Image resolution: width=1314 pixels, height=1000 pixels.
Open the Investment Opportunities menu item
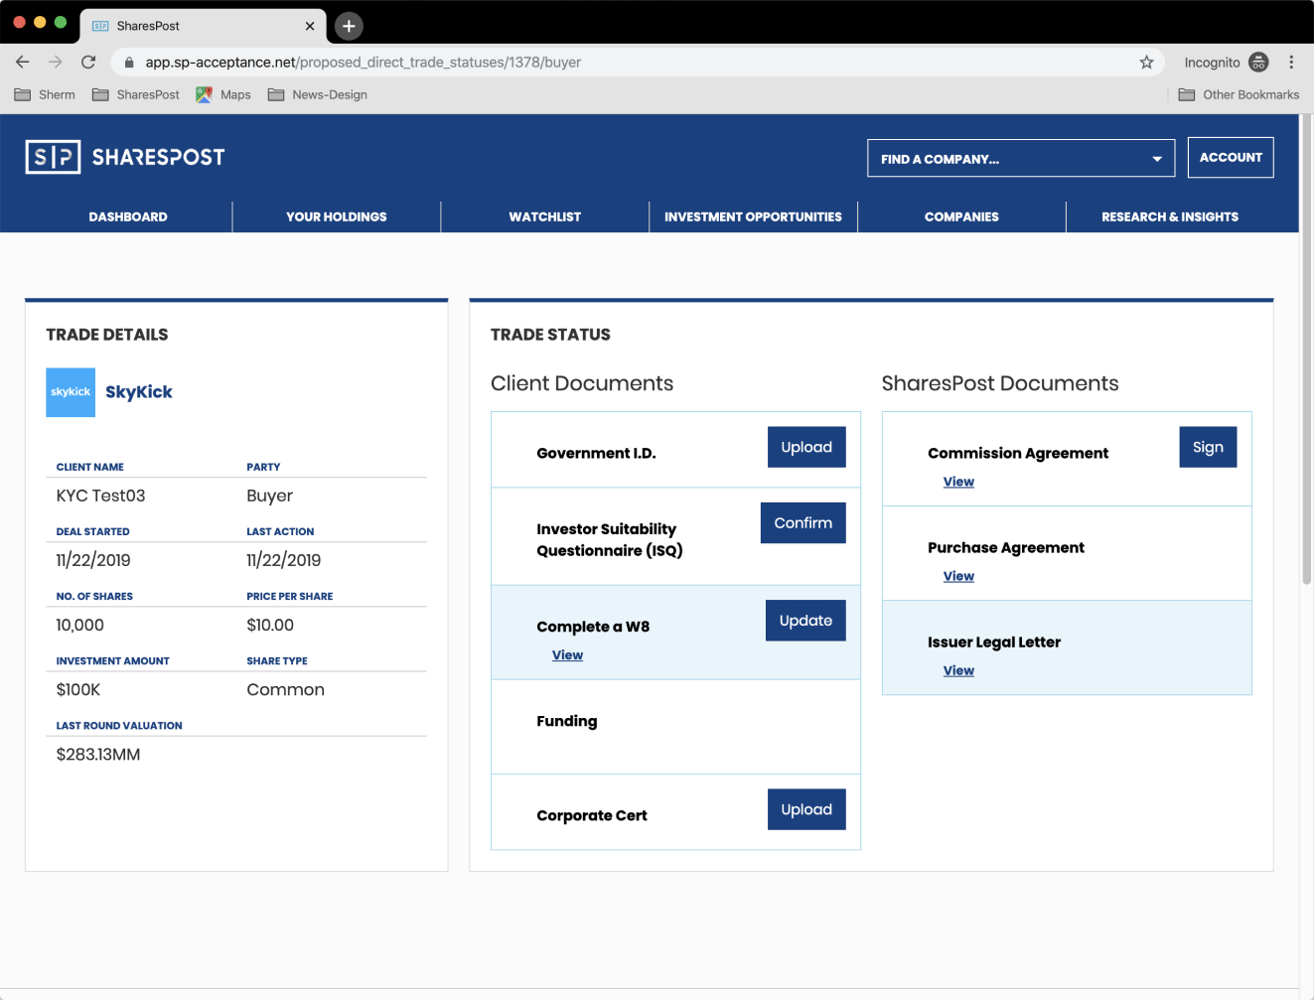[753, 216]
